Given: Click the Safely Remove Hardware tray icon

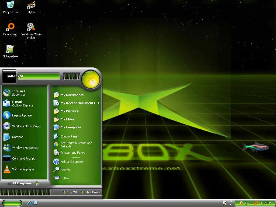Looking at the screenshot, I should pos(246,203).
